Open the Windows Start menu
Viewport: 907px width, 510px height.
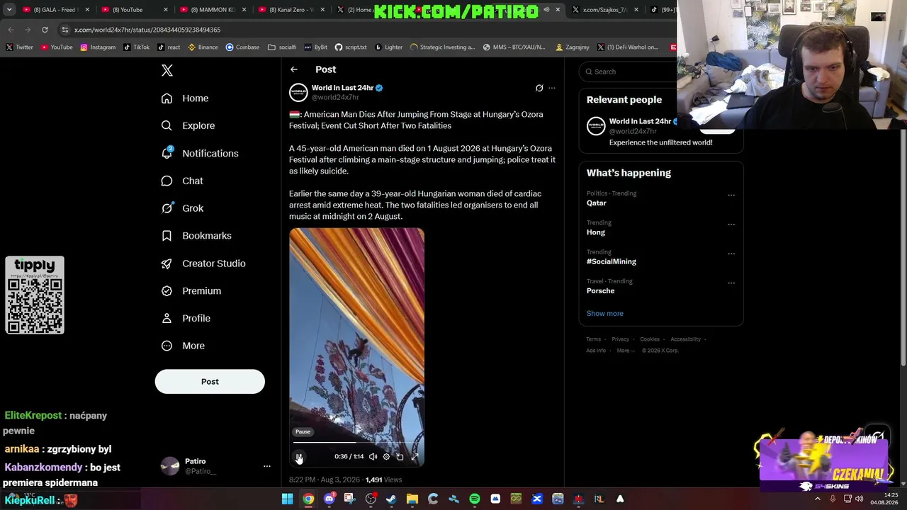pyautogui.click(x=287, y=499)
